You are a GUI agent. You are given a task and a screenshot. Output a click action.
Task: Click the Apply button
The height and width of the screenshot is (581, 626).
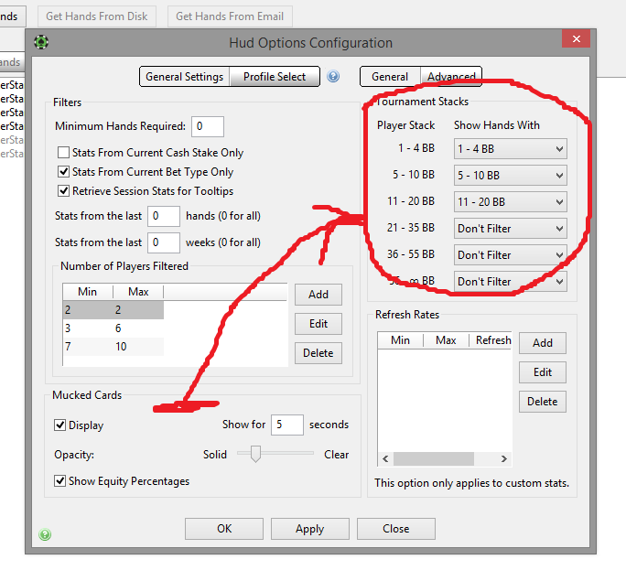pyautogui.click(x=310, y=529)
